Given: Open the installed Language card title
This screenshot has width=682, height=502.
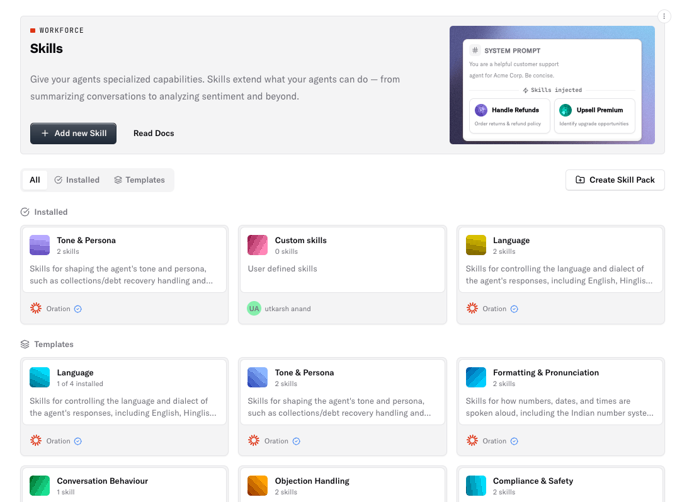Looking at the screenshot, I should tap(511, 241).
